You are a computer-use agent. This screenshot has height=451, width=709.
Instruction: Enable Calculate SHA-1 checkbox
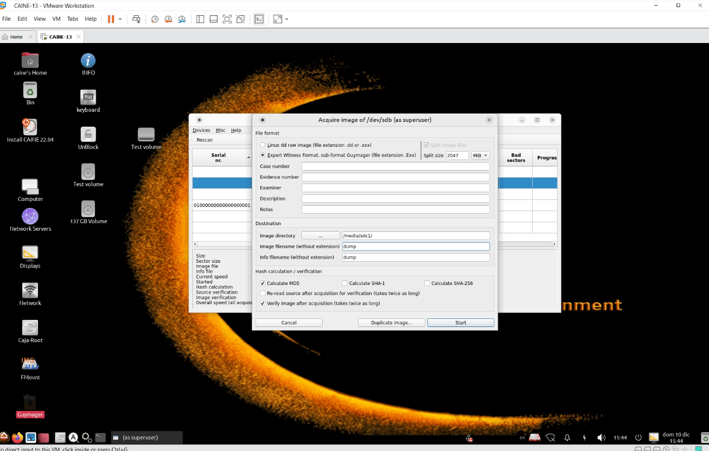pos(345,283)
